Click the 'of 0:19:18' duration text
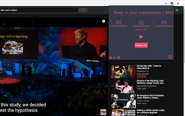Image resolution: width=185 pixels, height=116 pixels. (141, 30)
